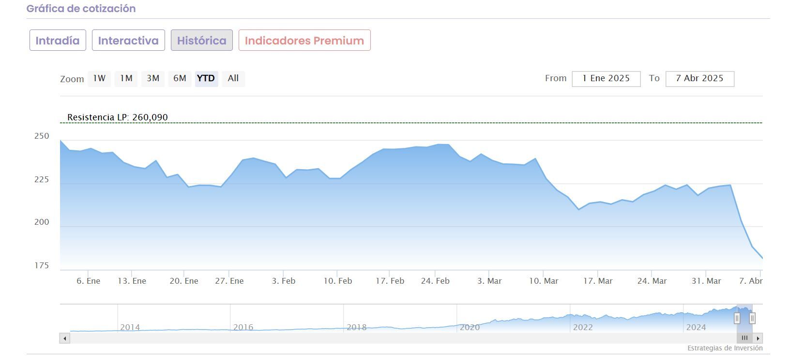789x362 pixels.
Task: Click the scrollbar thumb with three bars
Action: pyautogui.click(x=744, y=338)
